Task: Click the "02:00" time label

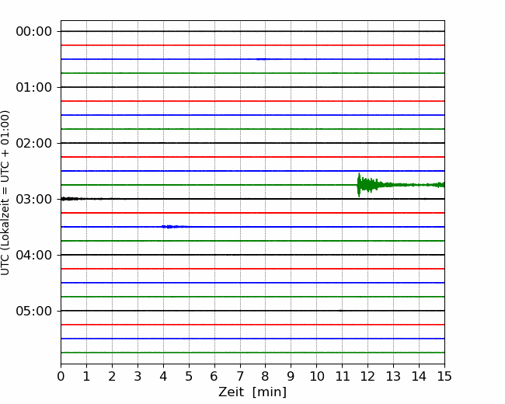Action: pos(33,143)
